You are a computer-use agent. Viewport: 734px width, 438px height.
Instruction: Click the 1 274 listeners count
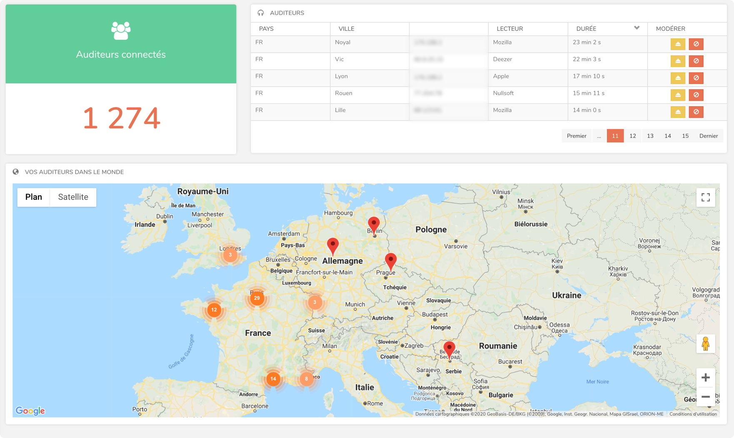coord(121,118)
